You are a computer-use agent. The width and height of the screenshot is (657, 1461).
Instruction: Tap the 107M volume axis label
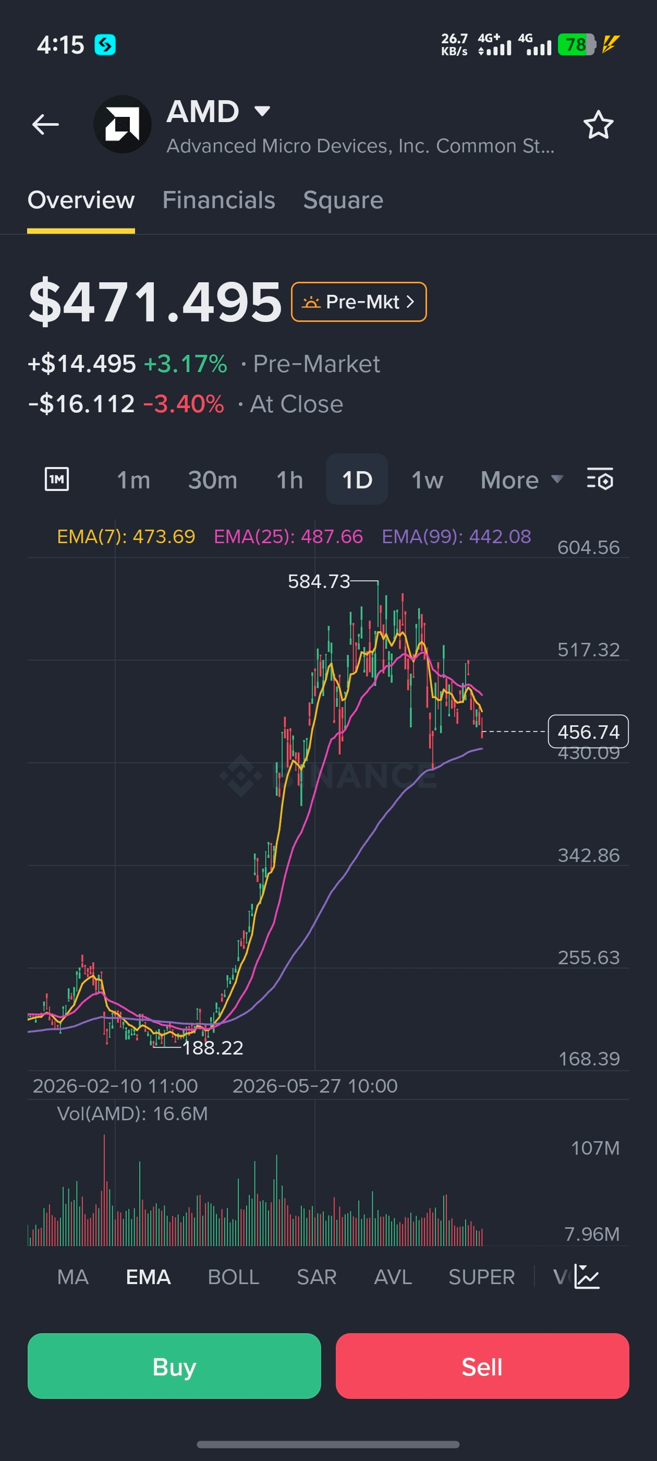coord(594,1148)
